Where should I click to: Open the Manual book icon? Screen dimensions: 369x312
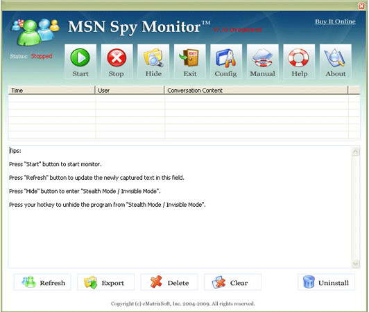[x=262, y=62]
